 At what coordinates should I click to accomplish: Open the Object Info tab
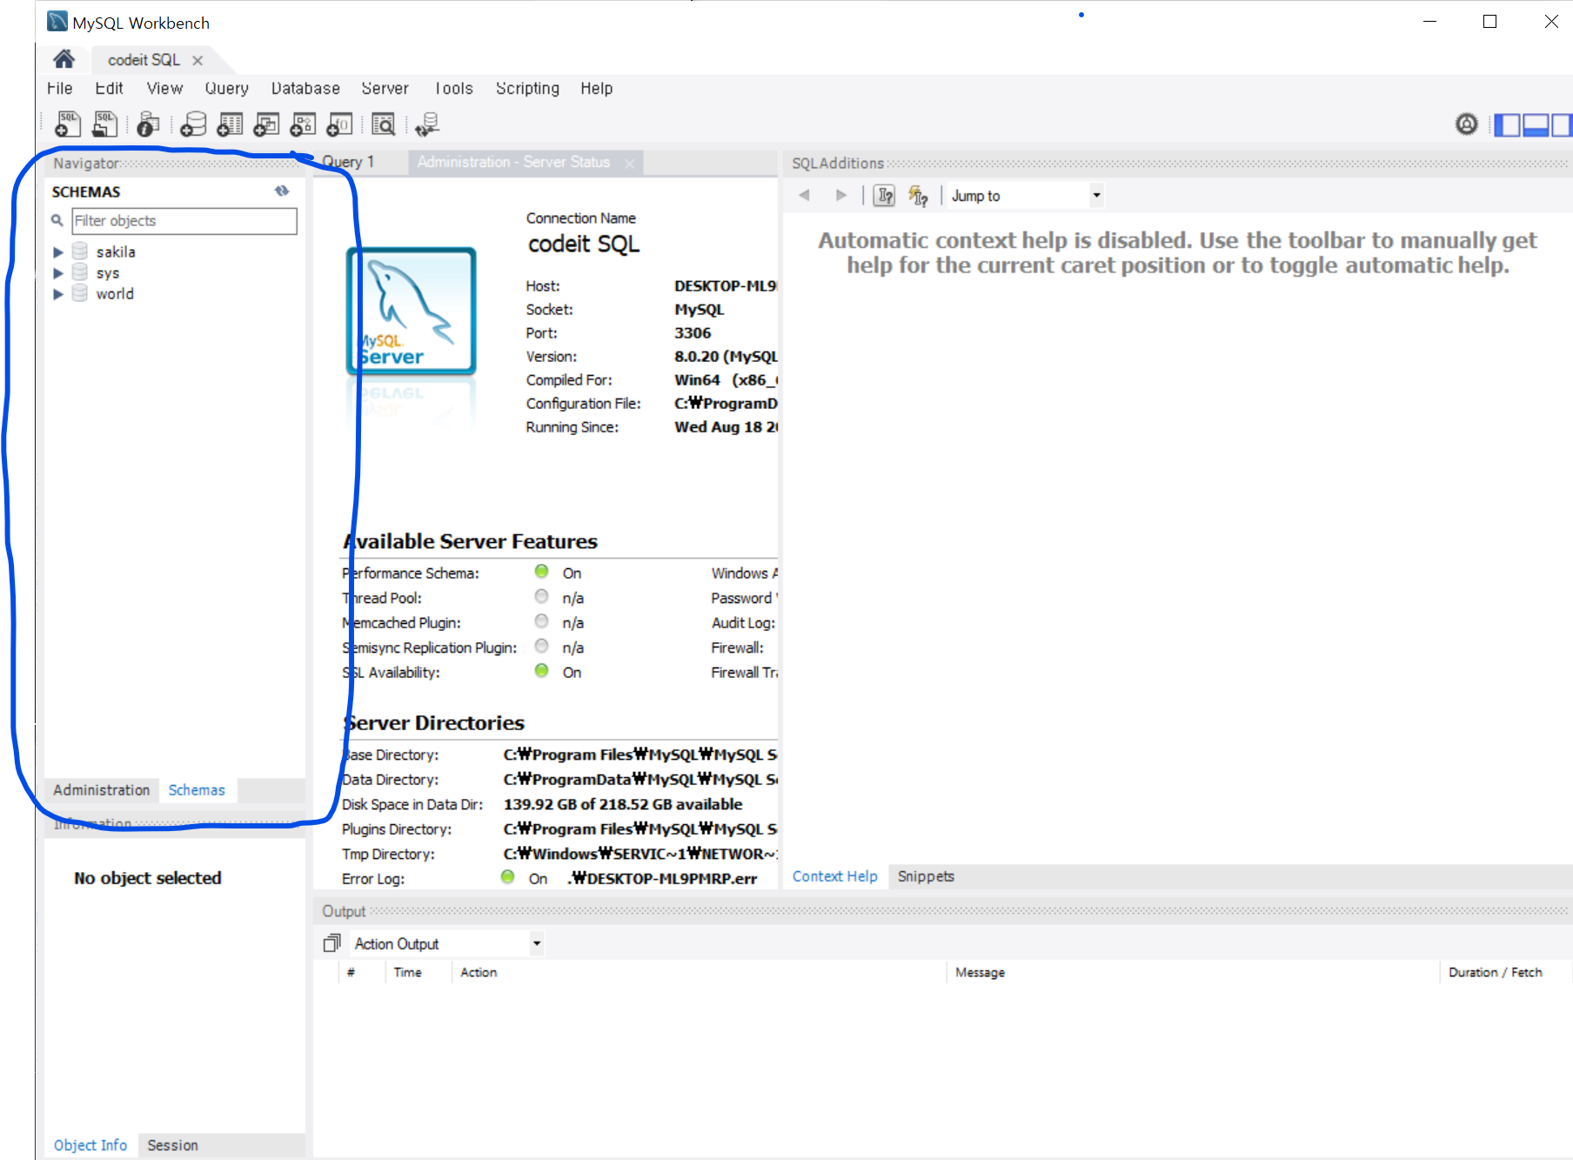90,1145
